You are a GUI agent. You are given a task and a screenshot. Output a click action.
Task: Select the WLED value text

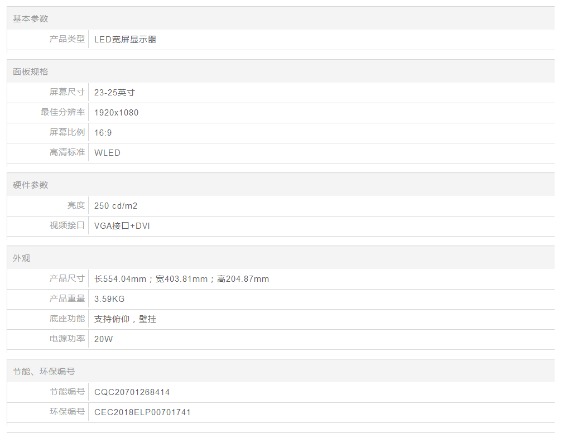[107, 153]
